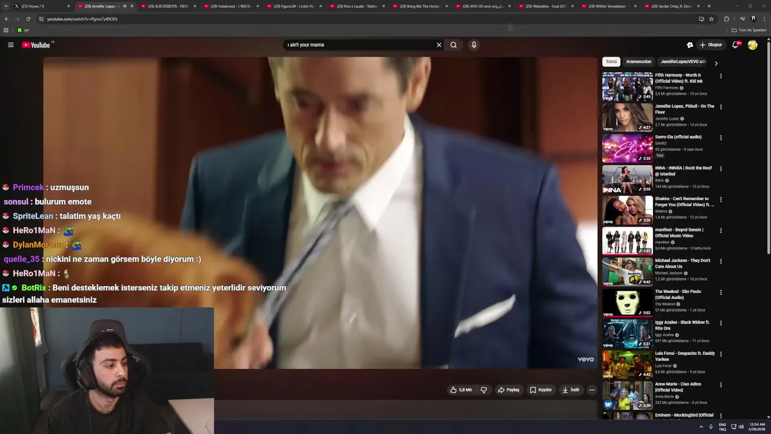Click the Oluştur create button
The height and width of the screenshot is (434, 771).
coord(711,45)
